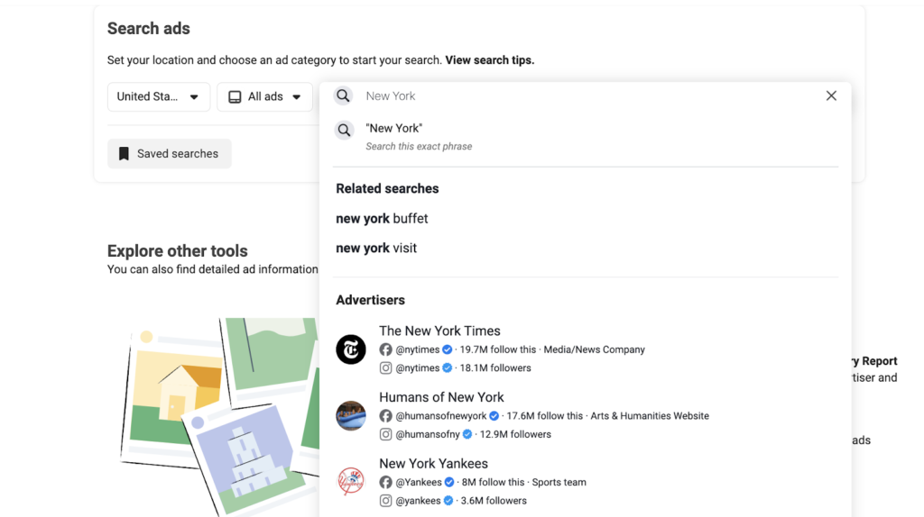
Task: Click in the New York search input field
Action: [x=577, y=95]
